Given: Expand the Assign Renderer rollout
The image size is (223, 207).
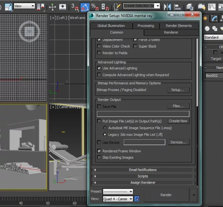Looking at the screenshot, I should pyautogui.click(x=143, y=183).
